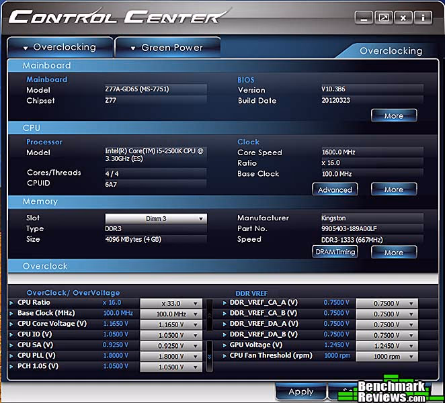Open the DDR_VREF_DA_B 0.7500 V dropdown

(387, 335)
